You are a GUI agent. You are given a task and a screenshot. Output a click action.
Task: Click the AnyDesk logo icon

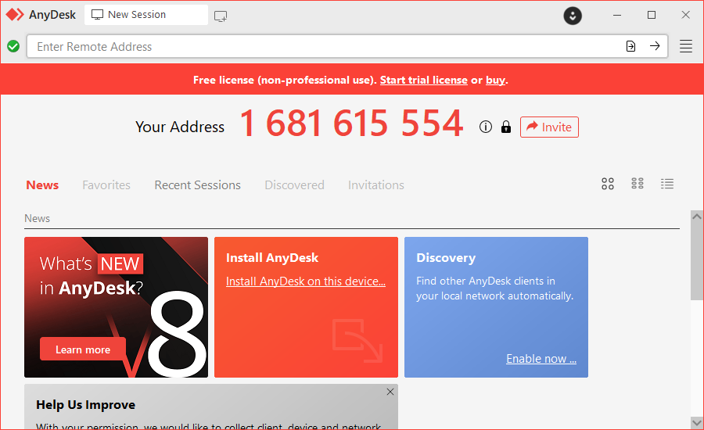pyautogui.click(x=15, y=15)
